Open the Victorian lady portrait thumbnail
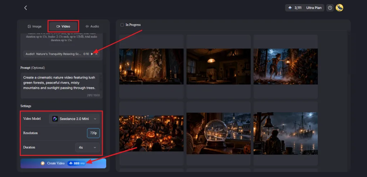This screenshot has height=177, width=367. tap(152, 66)
